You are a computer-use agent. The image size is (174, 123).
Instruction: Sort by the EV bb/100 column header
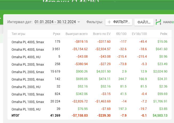[139, 34]
